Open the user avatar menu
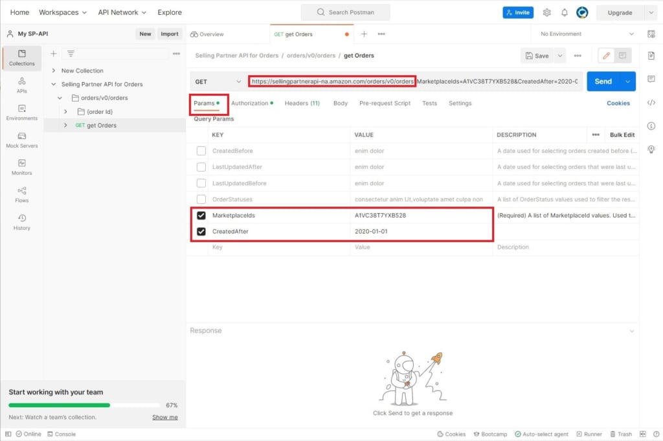663x441 pixels. pos(582,13)
